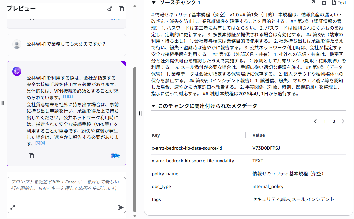Go to next metadata page with right chevron
Viewport: 354px width, 219px height.
point(343,121)
